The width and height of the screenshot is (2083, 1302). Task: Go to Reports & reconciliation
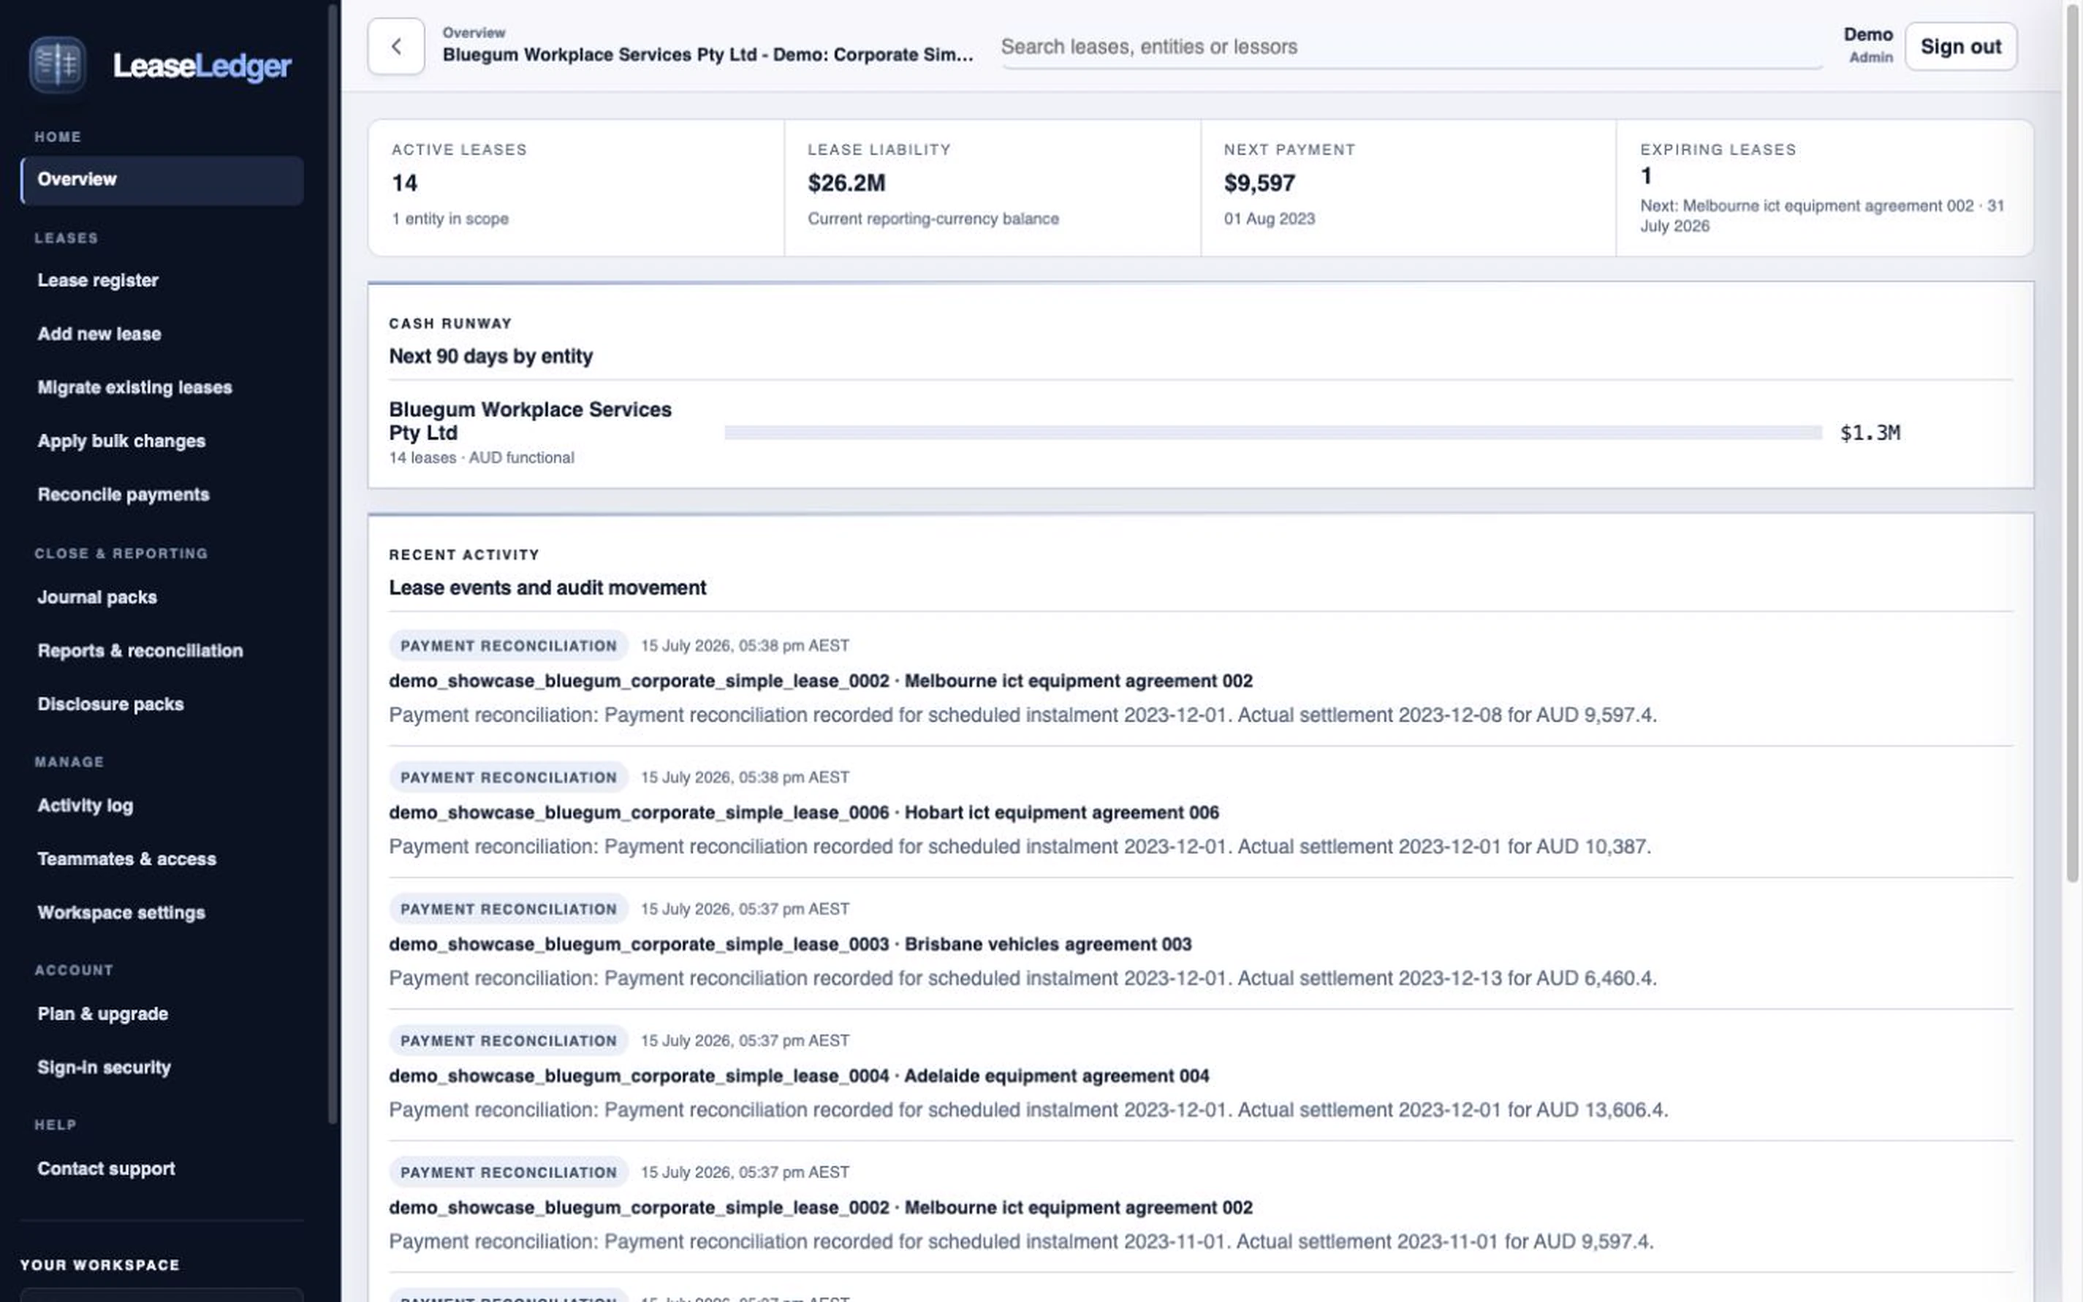pos(140,650)
